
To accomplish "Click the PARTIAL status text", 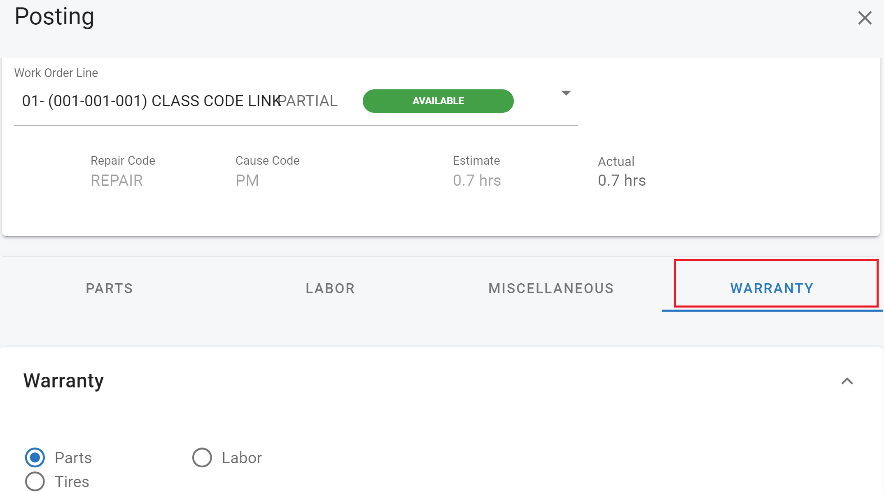I will 309,101.
